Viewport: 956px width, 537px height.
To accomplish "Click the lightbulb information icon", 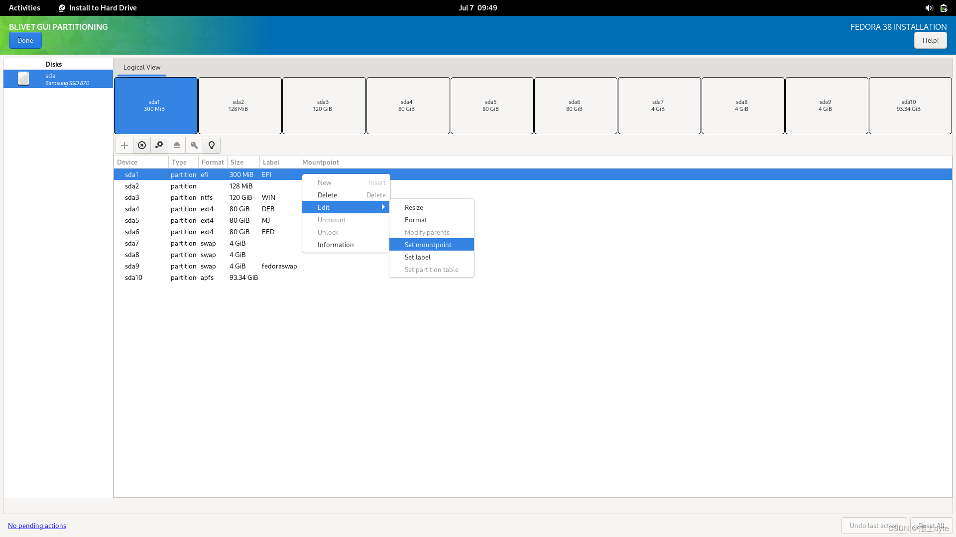I will (x=212, y=145).
